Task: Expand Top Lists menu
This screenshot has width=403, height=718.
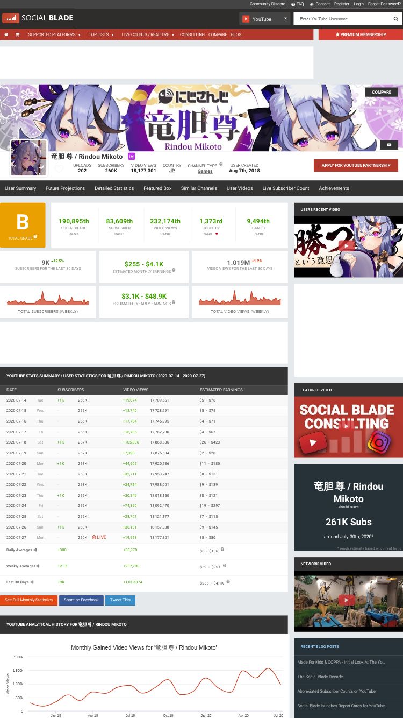Action: (x=102, y=34)
